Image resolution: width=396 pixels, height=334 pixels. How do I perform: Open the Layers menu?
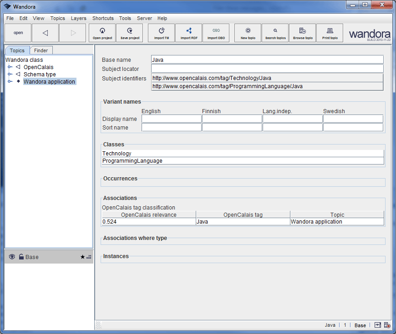[x=78, y=18]
